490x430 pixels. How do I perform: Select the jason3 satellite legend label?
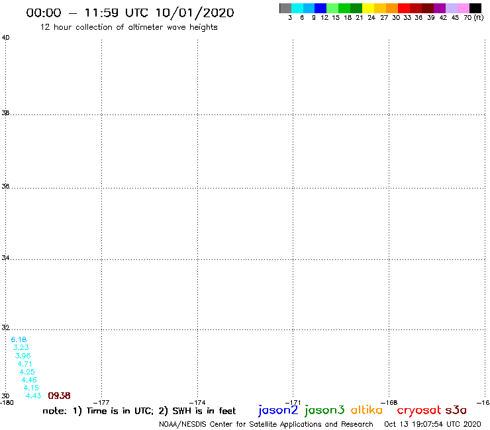(324, 410)
